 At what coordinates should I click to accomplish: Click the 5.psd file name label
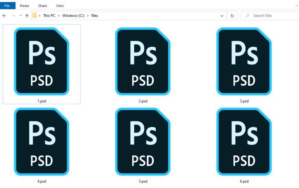[x=143, y=181]
